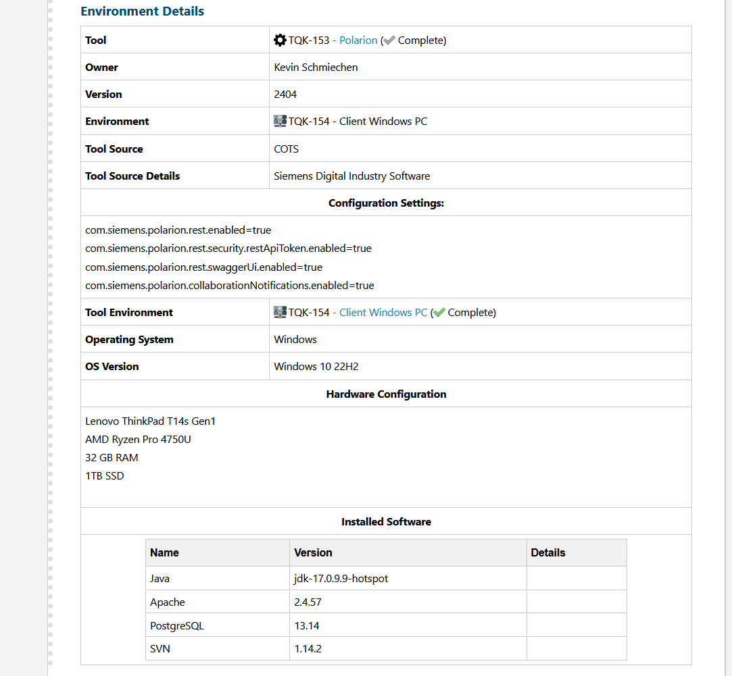Click the Configuration Settings header row
732x676 pixels.
coord(386,203)
